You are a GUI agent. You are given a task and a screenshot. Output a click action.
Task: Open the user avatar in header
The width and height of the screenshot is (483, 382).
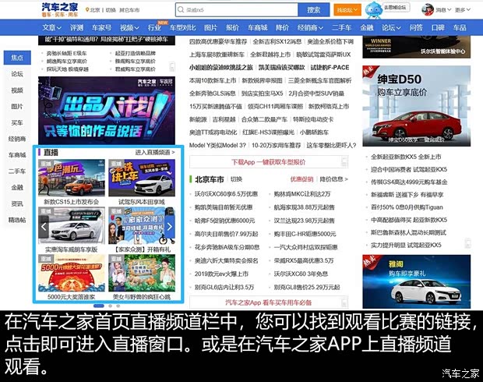click(x=428, y=9)
